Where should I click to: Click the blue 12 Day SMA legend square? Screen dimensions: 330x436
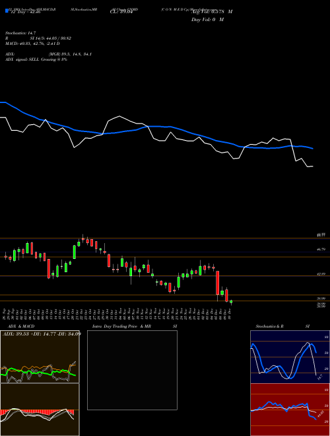(7, 11)
